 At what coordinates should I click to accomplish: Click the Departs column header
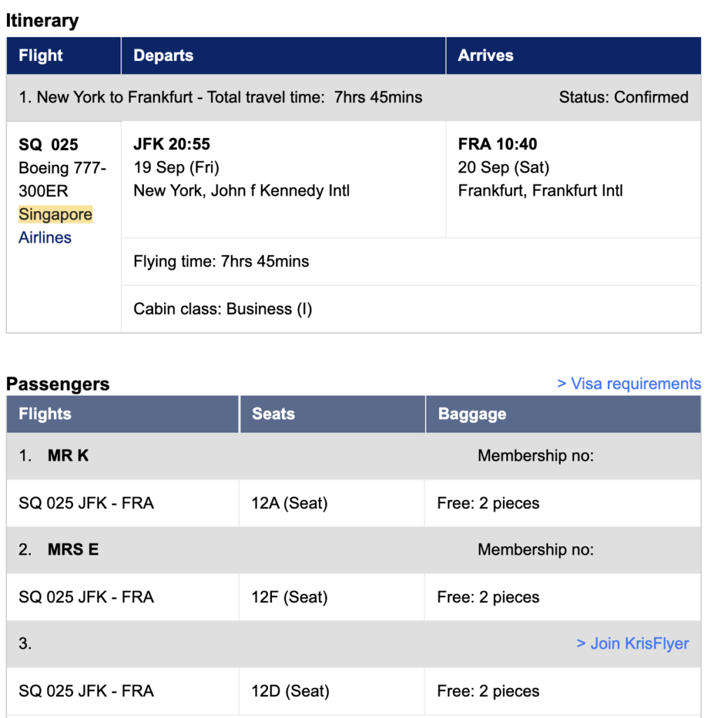coord(163,55)
